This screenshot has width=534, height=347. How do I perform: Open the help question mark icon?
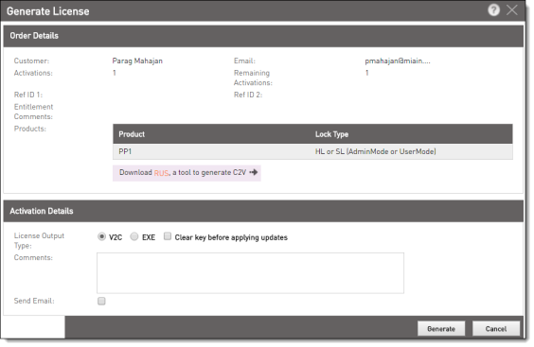[x=493, y=10]
